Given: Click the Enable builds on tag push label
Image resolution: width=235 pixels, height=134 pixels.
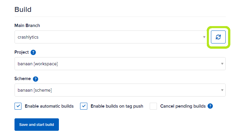Looking at the screenshot, I should click(117, 106).
